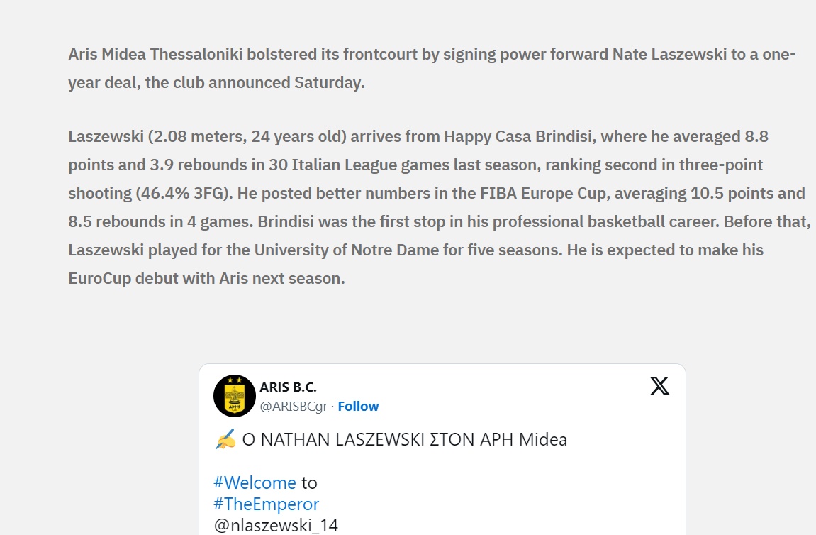Screen dimensions: 816x535
Task: Open the #Welcome hashtag
Action: pos(255,483)
